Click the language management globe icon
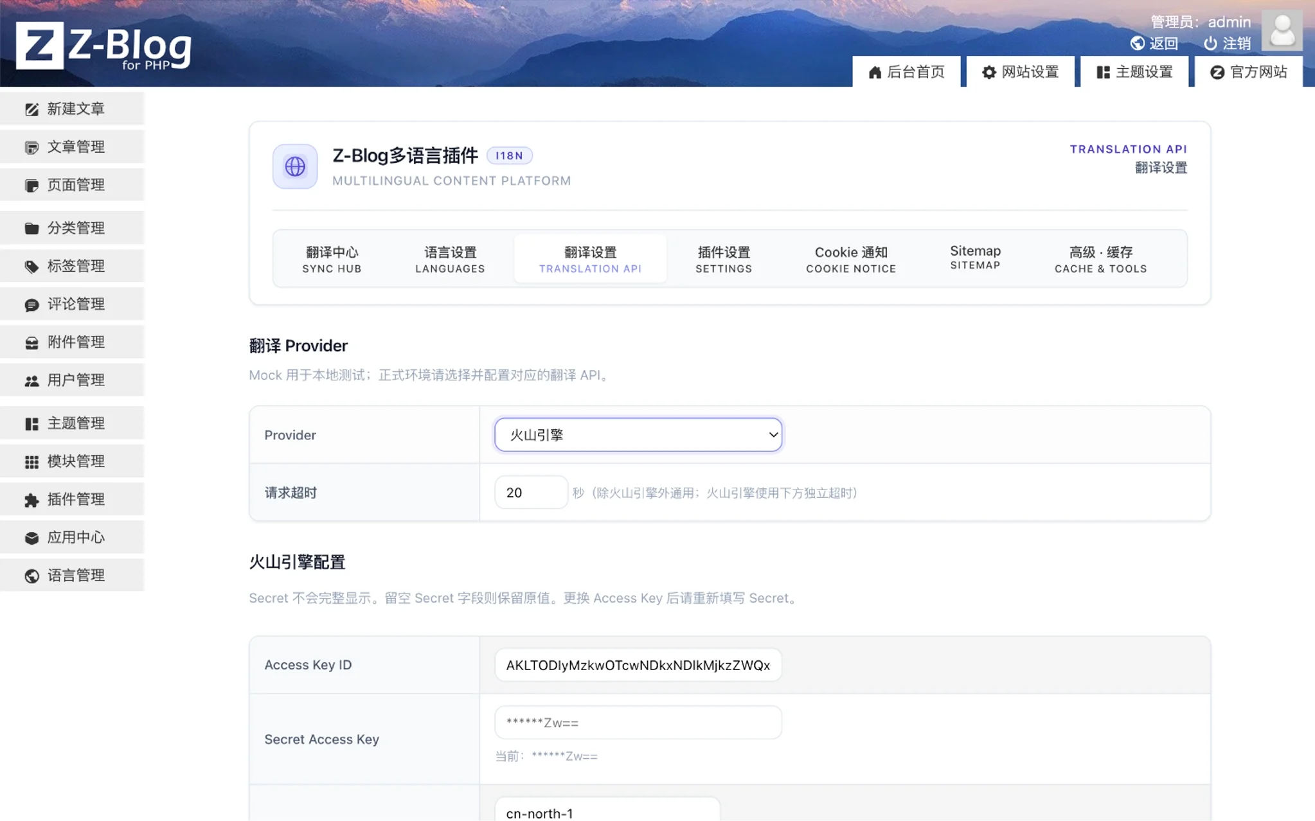This screenshot has height=821, width=1315. coord(31,576)
